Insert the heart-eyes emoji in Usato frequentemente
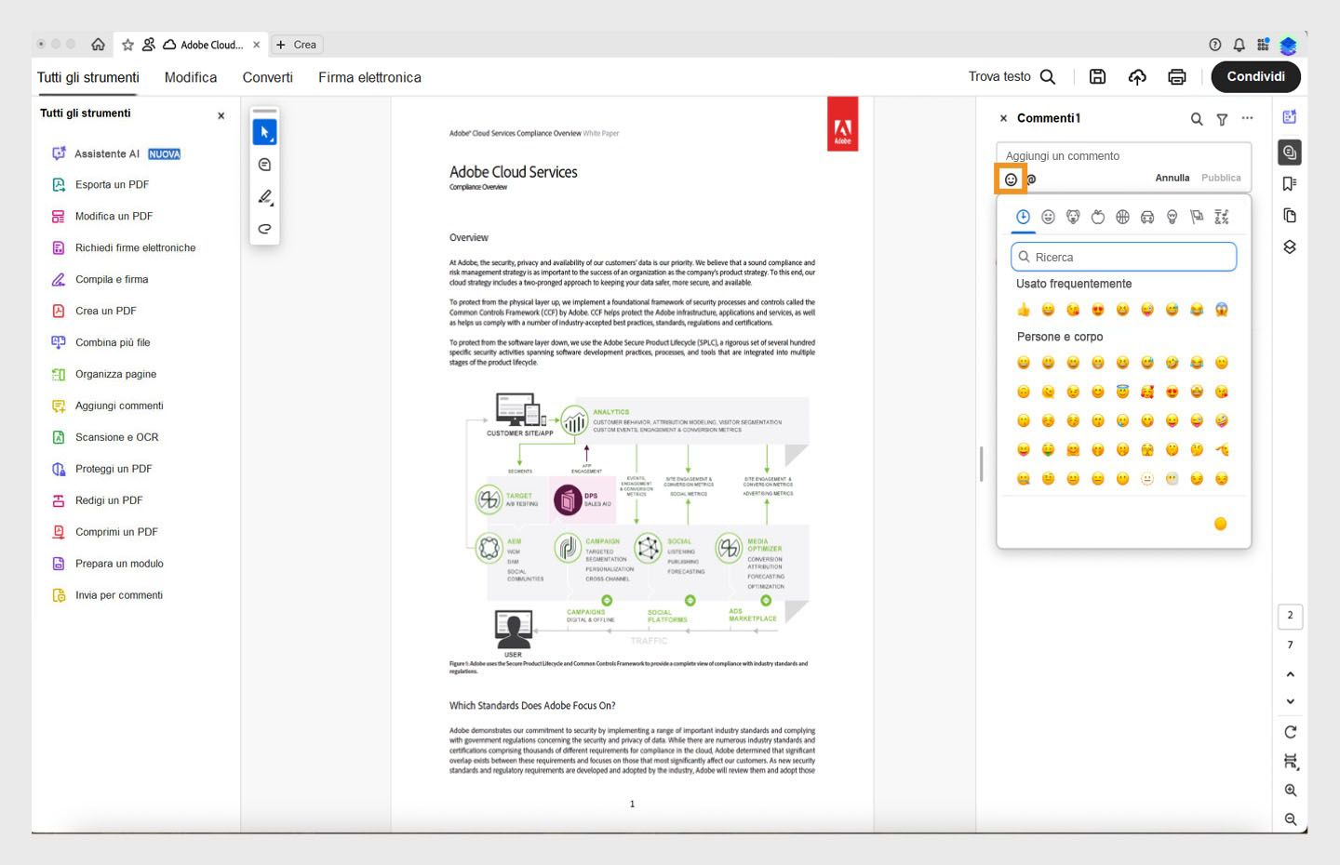The image size is (1340, 865). tap(1098, 310)
